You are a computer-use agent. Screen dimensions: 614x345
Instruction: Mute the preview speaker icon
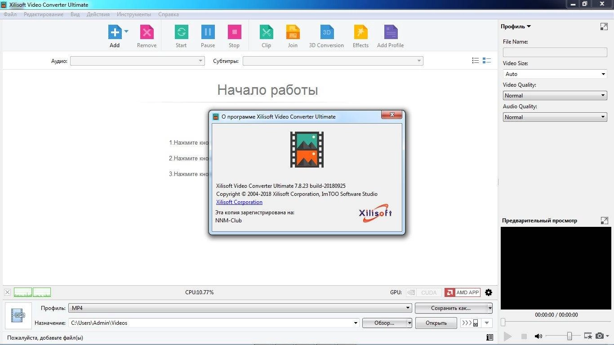point(538,336)
